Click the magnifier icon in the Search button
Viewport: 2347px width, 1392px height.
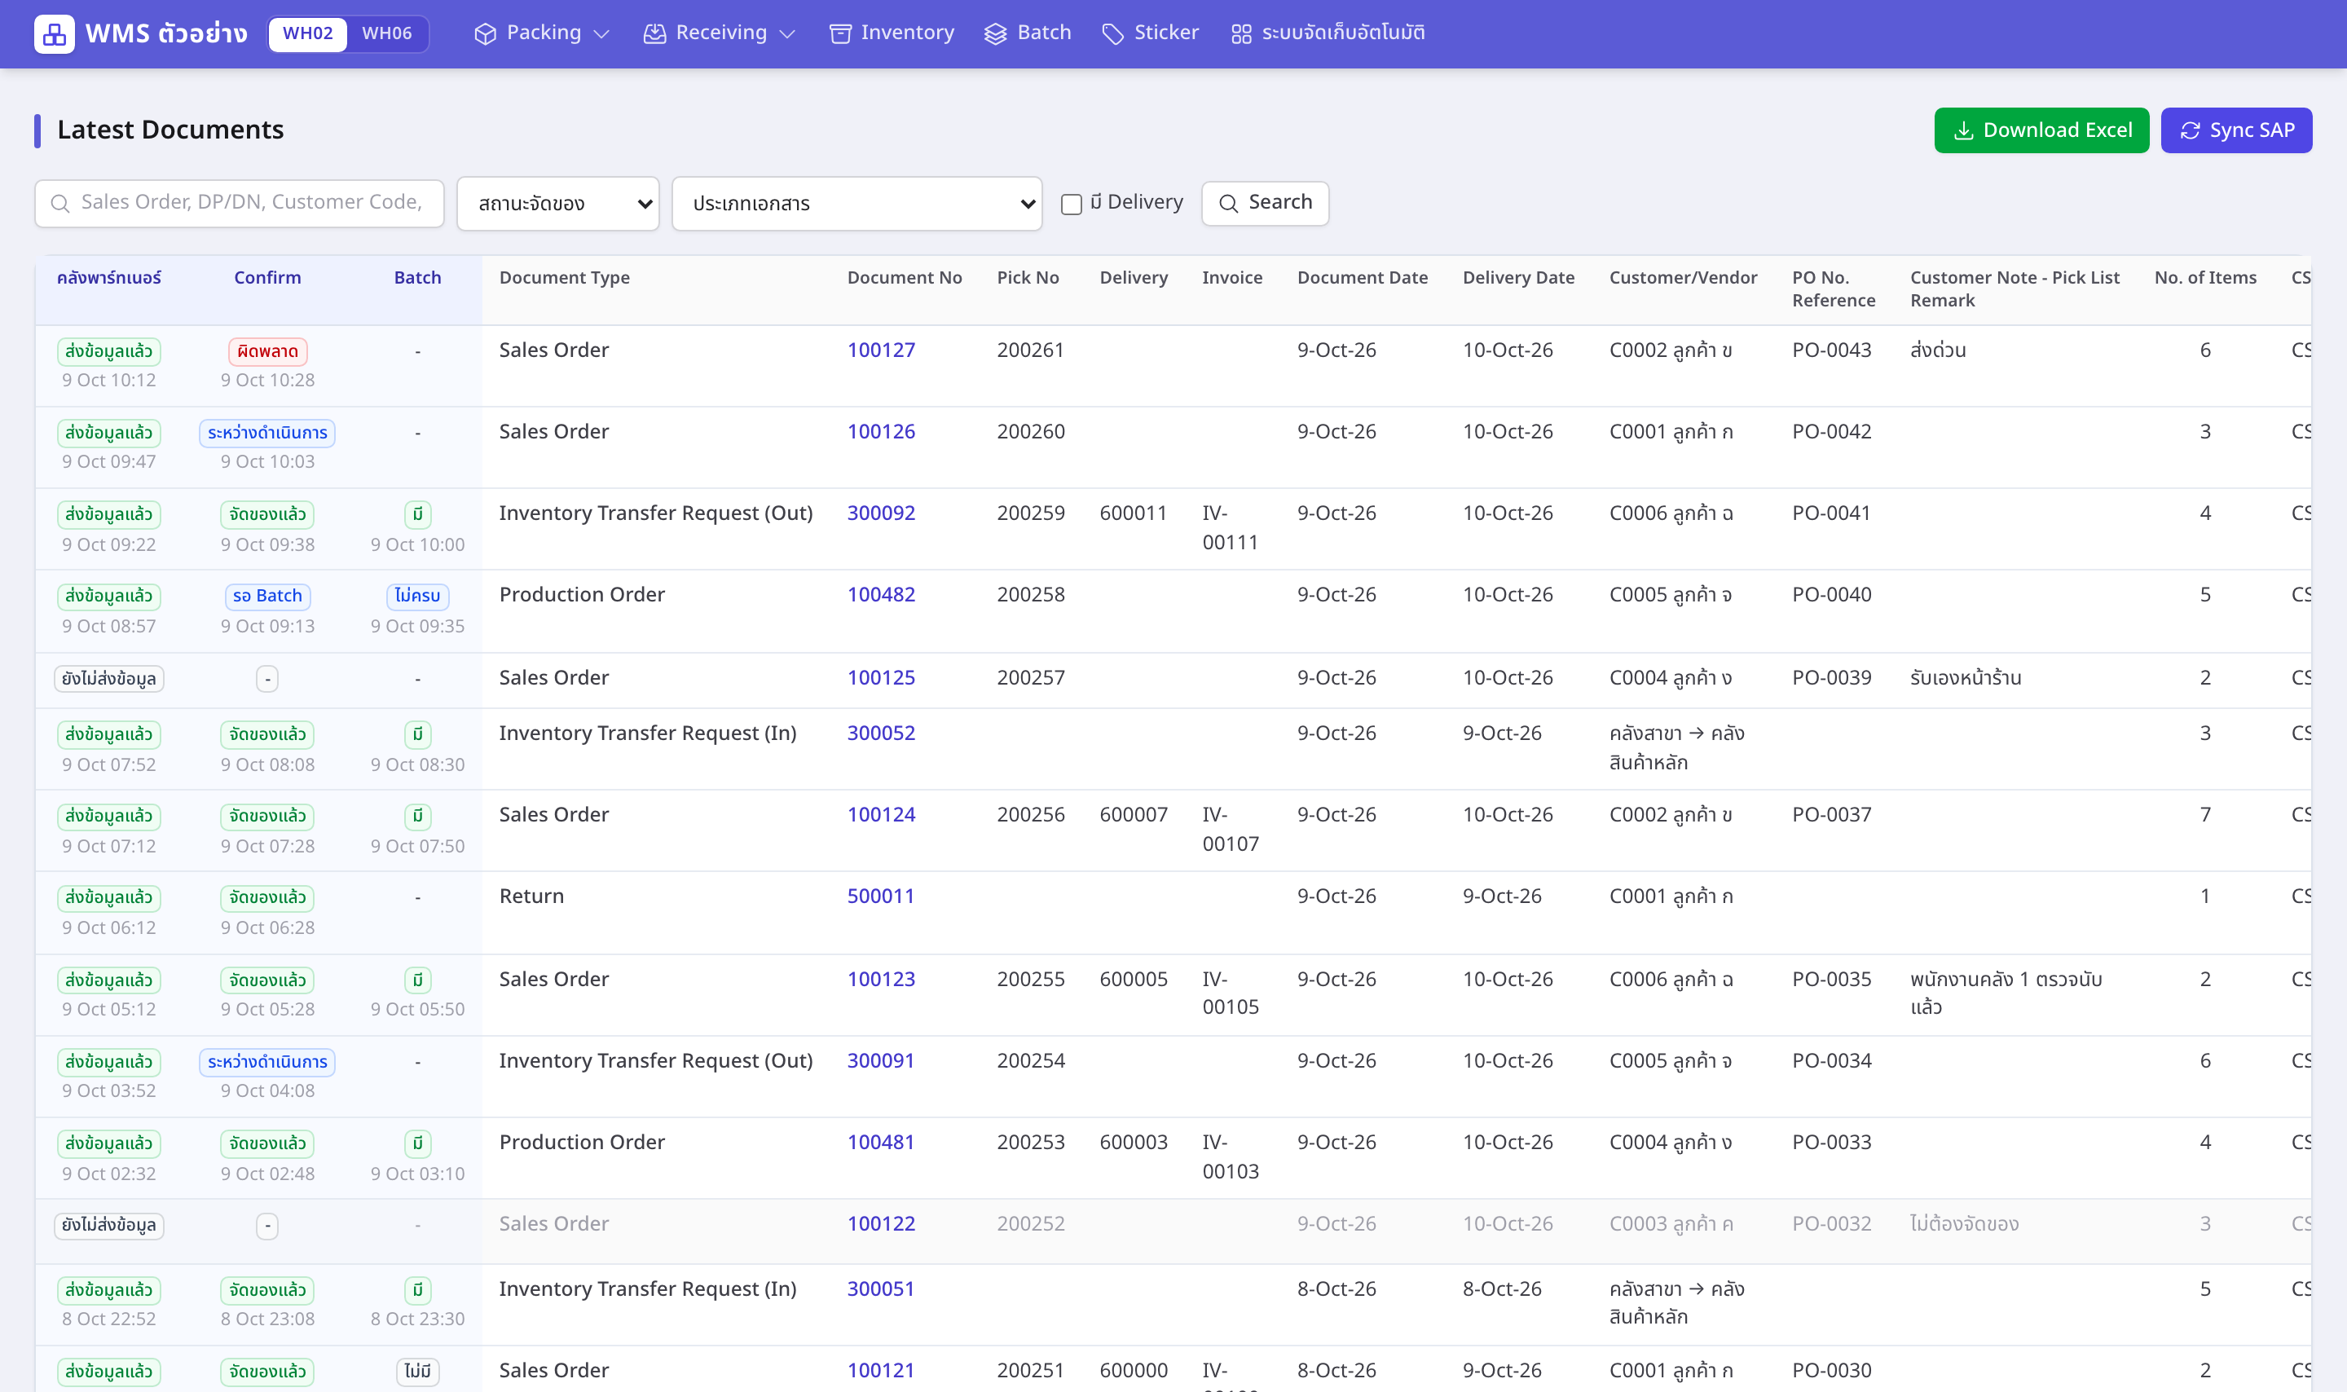pyautogui.click(x=1228, y=204)
